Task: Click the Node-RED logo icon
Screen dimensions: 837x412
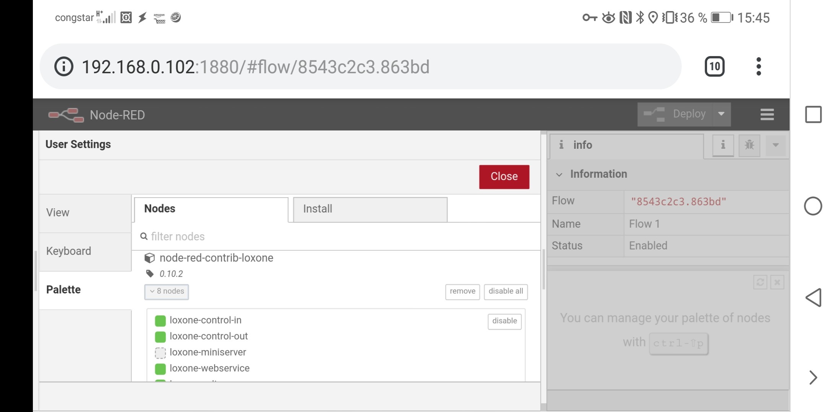Action: tap(66, 115)
